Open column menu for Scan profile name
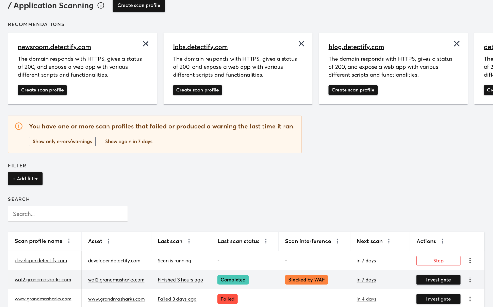The image size is (495, 307). [x=69, y=241]
